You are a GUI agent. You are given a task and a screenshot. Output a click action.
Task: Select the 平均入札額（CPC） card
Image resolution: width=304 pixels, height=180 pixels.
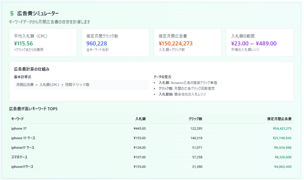[x=43, y=43]
